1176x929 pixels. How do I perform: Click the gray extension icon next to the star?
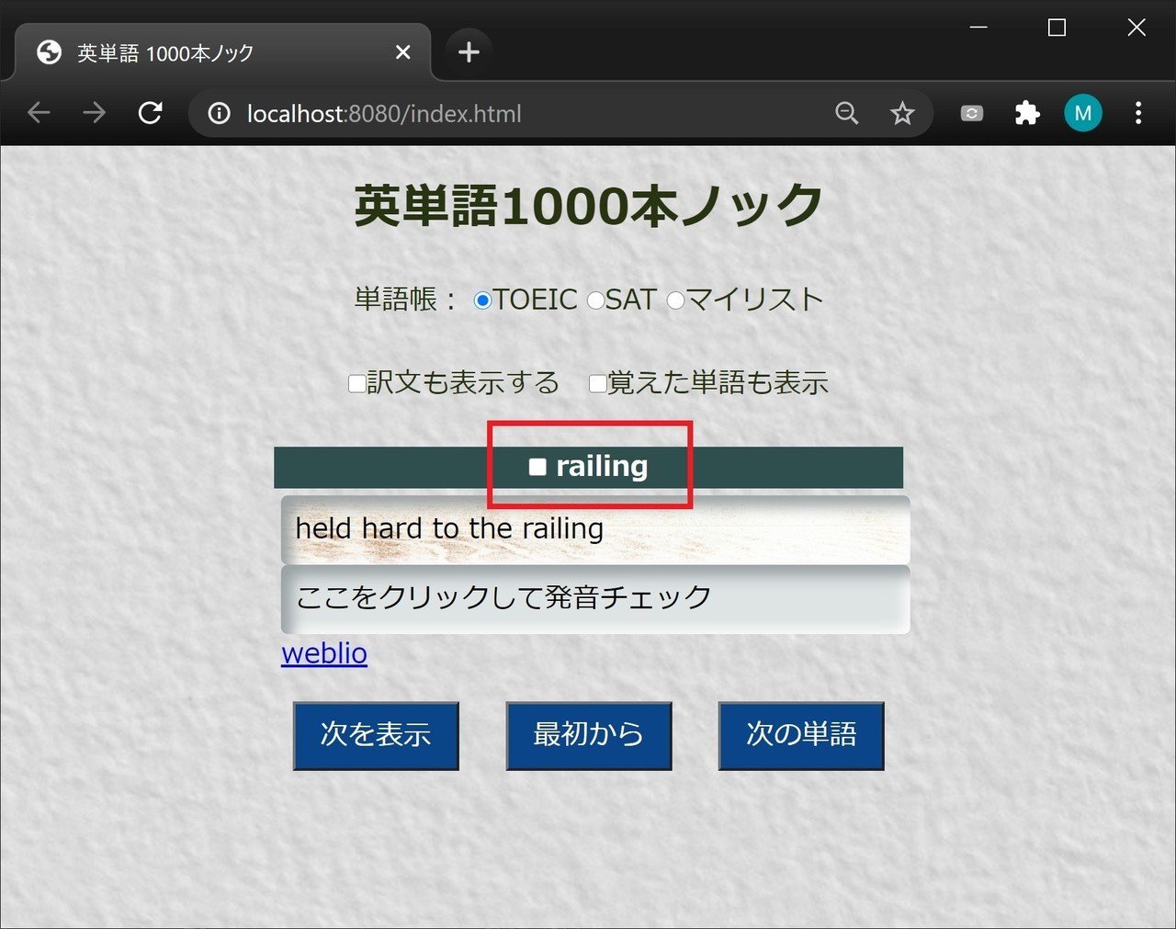971,113
